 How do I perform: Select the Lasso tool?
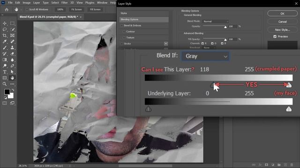click(x=5, y=29)
